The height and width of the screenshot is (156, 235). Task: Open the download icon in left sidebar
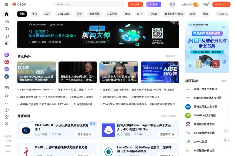7,29
